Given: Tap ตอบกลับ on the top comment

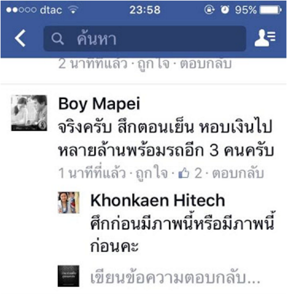Looking at the screenshot, I should (206, 64).
